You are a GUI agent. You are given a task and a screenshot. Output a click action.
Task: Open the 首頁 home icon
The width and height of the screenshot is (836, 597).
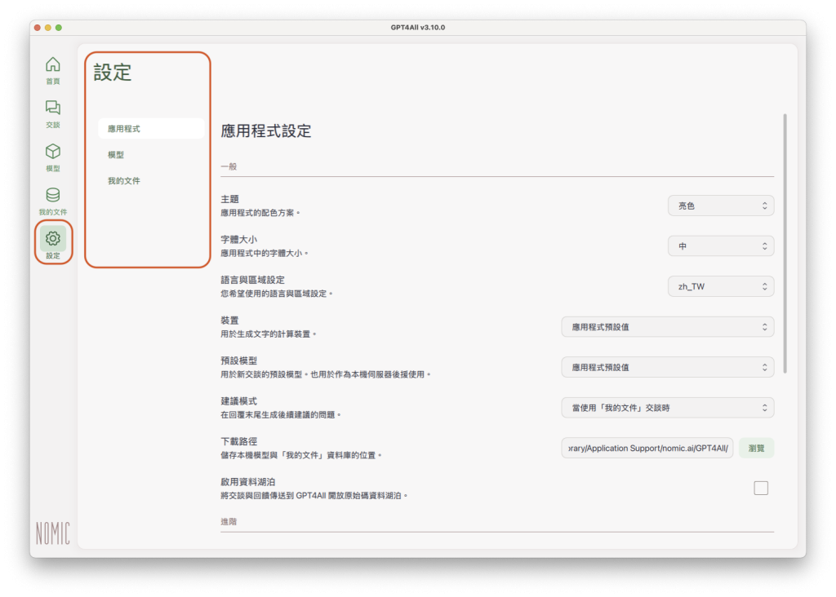coord(53,64)
